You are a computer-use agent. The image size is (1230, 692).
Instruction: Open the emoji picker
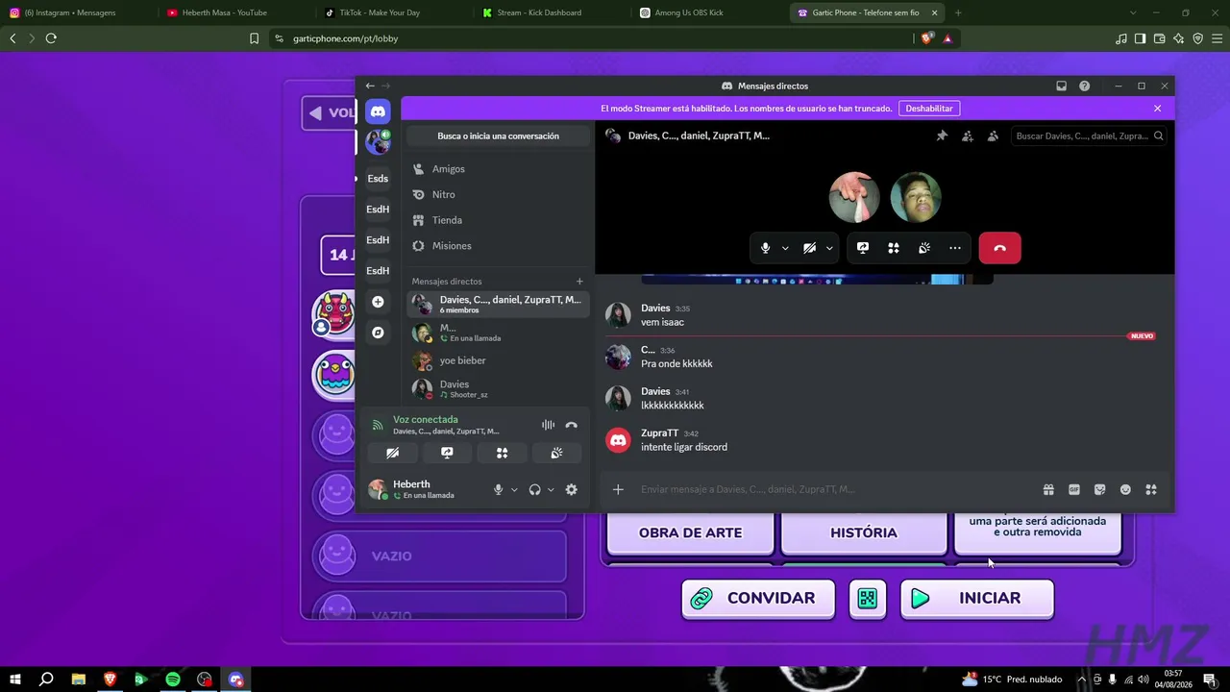[1125, 489]
